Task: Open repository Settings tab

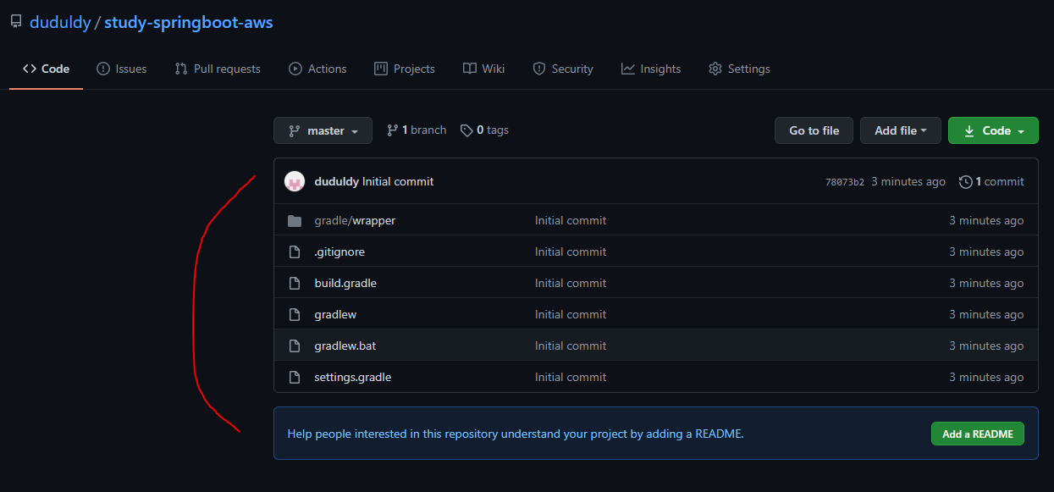Action: coord(739,69)
